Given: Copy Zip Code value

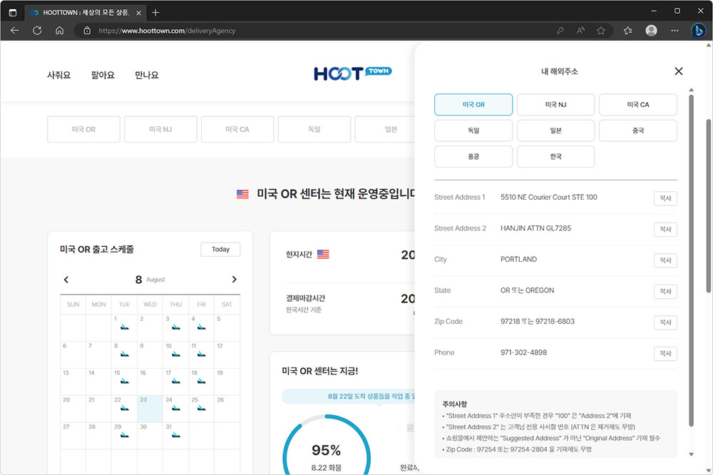Looking at the screenshot, I should pos(665,322).
